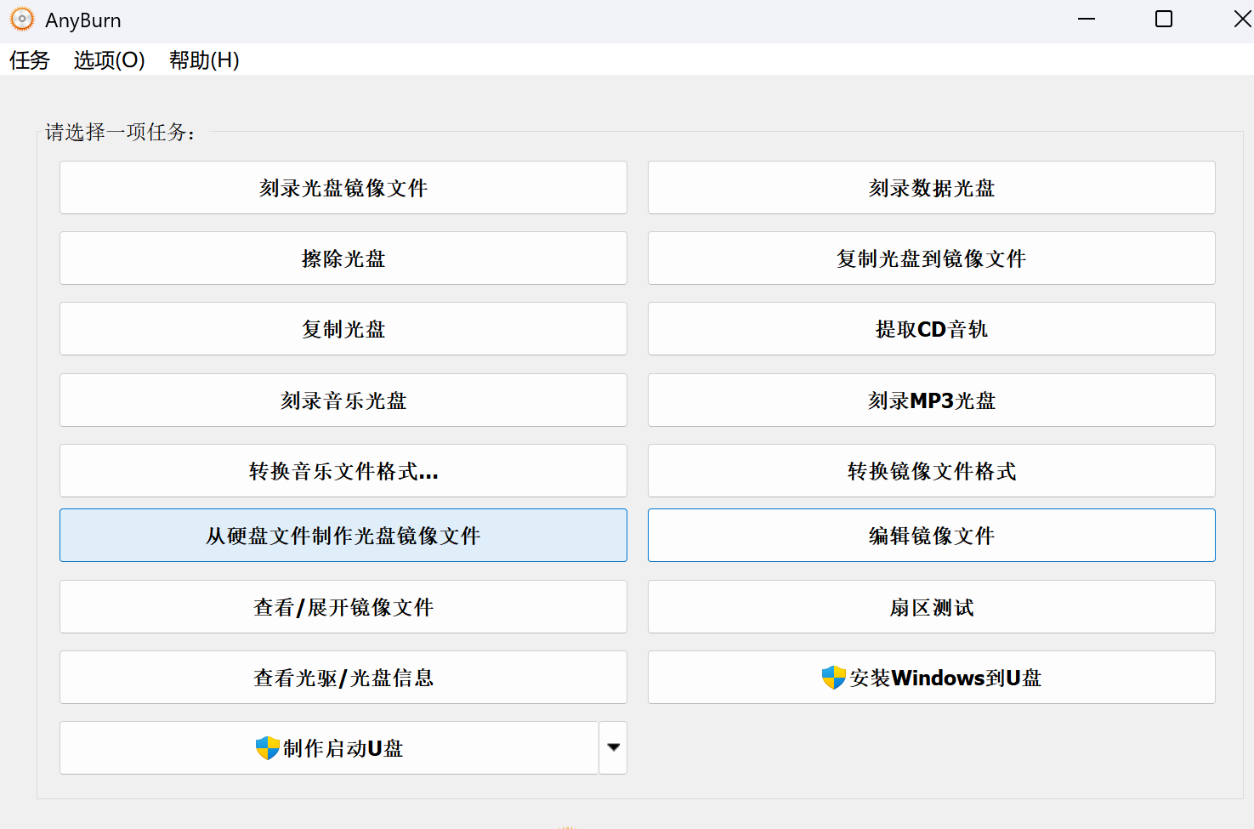The height and width of the screenshot is (829, 1254).
Task: Click 刻录MP3光盘 button
Action: click(x=932, y=400)
